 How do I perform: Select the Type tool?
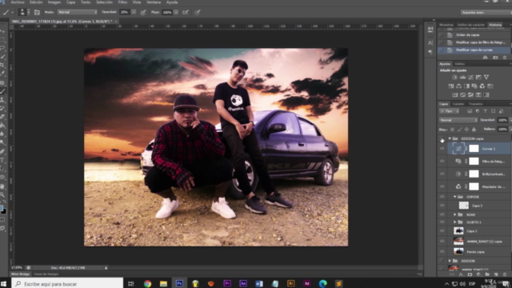[x=3, y=160]
